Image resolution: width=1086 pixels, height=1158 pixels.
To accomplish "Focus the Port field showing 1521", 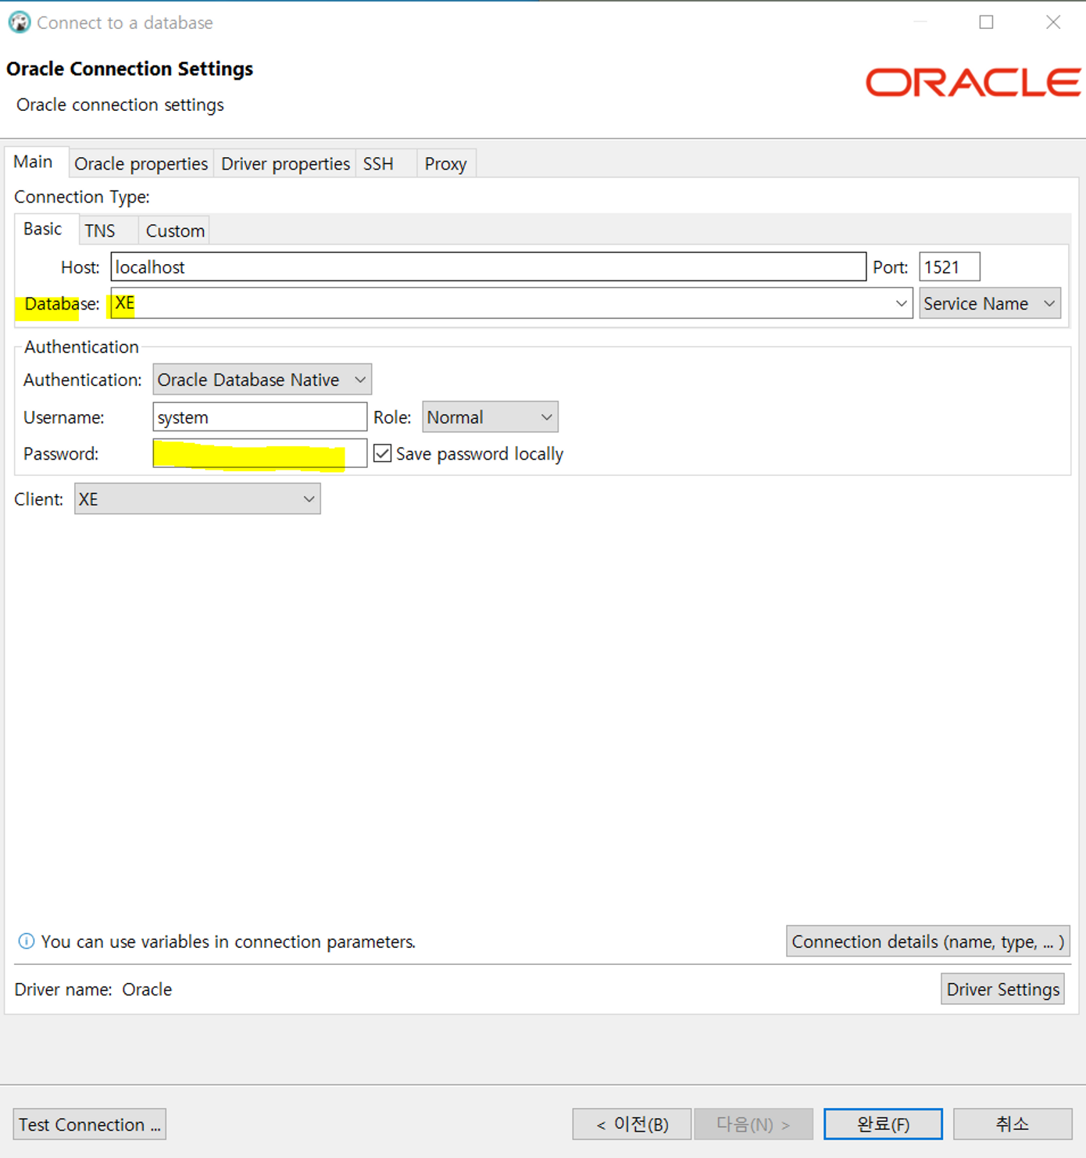I will pyautogui.click(x=949, y=266).
